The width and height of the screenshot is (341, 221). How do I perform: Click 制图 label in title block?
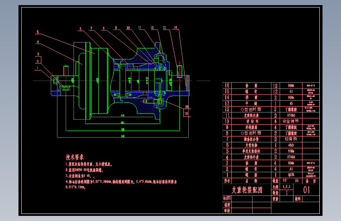tap(227, 198)
